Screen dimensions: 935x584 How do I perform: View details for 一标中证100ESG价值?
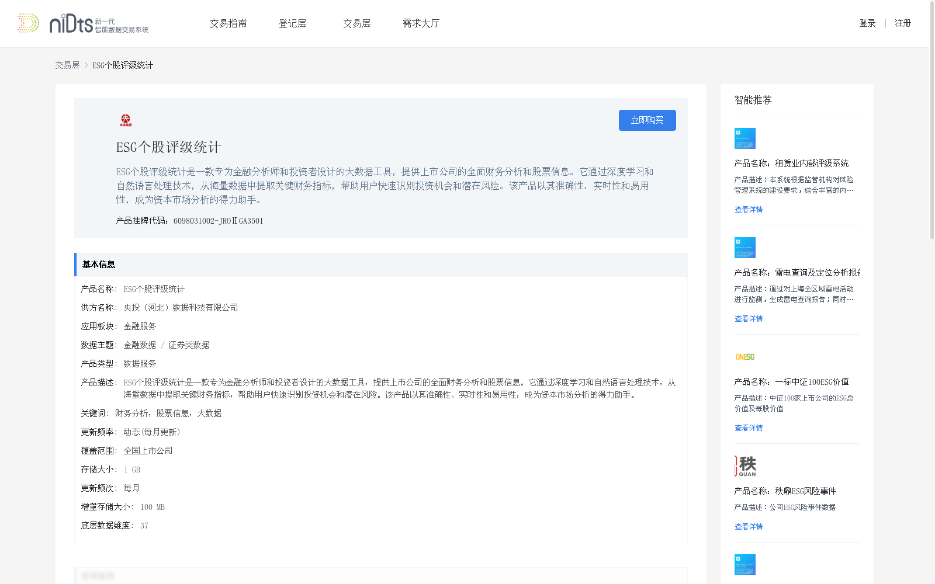pyautogui.click(x=749, y=428)
